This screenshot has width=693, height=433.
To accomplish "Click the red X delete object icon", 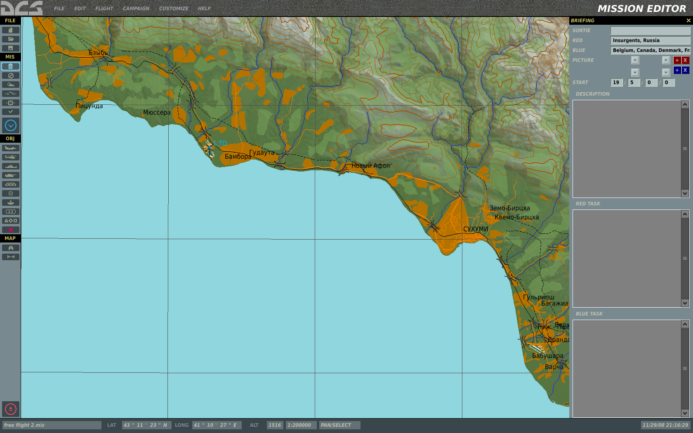I will [11, 230].
